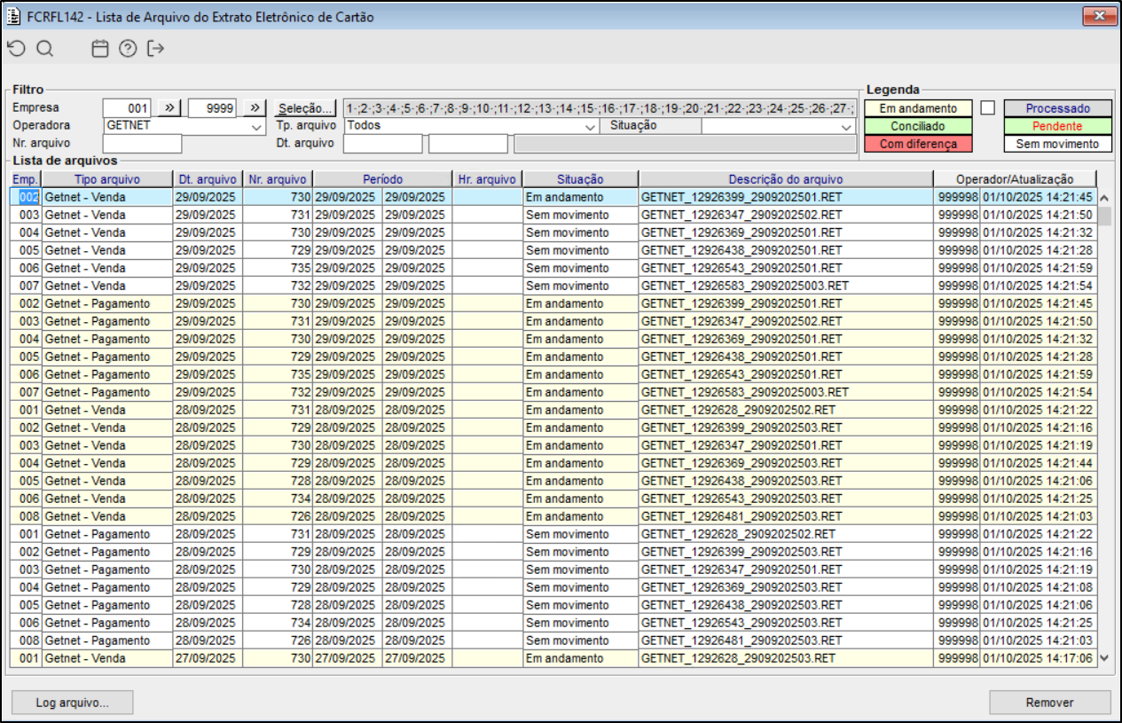Click the Log arquivo... button
1122x723 pixels.
pyautogui.click(x=72, y=703)
